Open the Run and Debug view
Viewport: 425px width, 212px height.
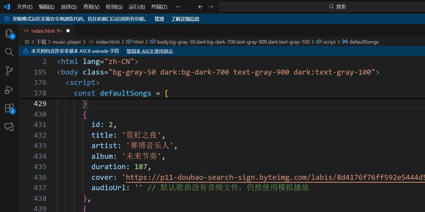[9, 90]
